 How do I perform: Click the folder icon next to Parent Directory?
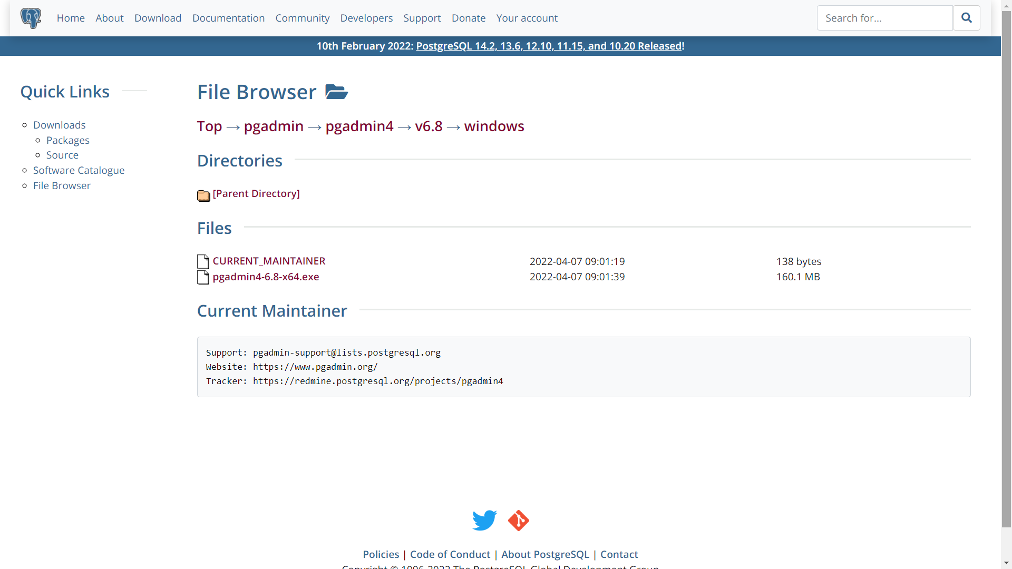coord(203,195)
